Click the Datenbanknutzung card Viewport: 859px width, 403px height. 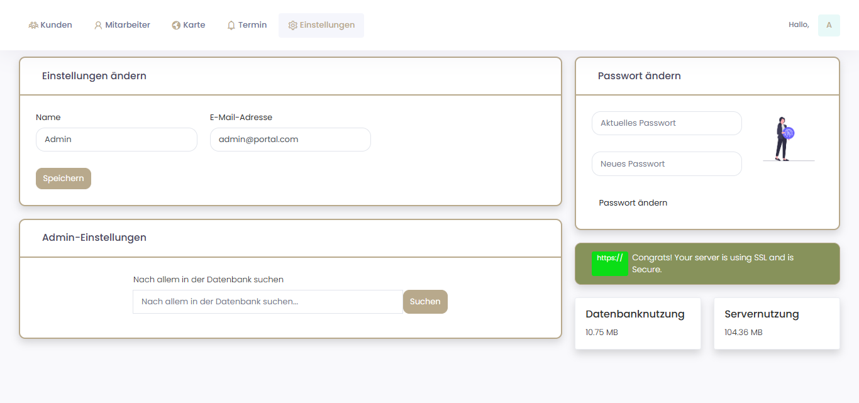pyautogui.click(x=638, y=323)
